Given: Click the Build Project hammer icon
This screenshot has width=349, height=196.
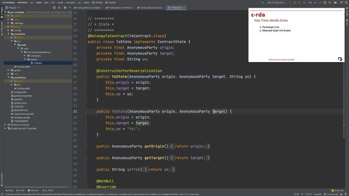Looking at the screenshot, I should coord(263,2).
